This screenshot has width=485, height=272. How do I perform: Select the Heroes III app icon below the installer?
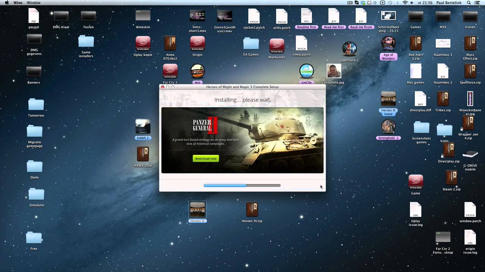[197, 209]
